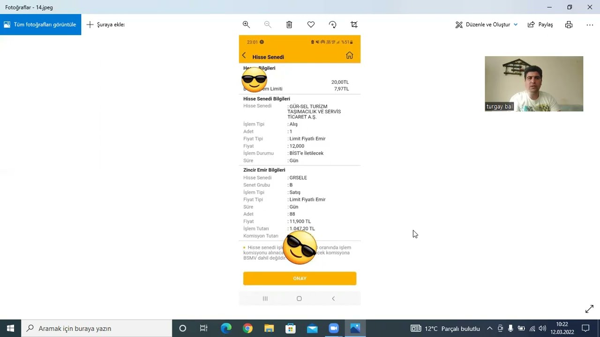
Task: Click the 'Alış' İşlem Tipi value
Action: coord(293,124)
